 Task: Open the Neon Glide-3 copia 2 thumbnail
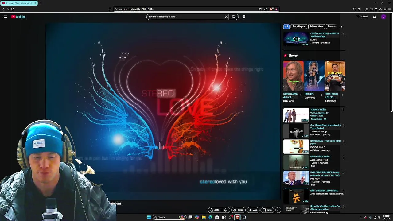coord(296,162)
